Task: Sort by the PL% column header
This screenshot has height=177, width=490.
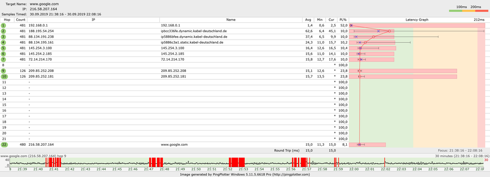Action: [x=343, y=20]
